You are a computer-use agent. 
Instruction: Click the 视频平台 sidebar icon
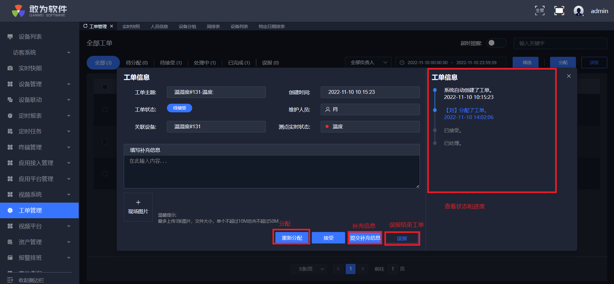(x=10, y=226)
